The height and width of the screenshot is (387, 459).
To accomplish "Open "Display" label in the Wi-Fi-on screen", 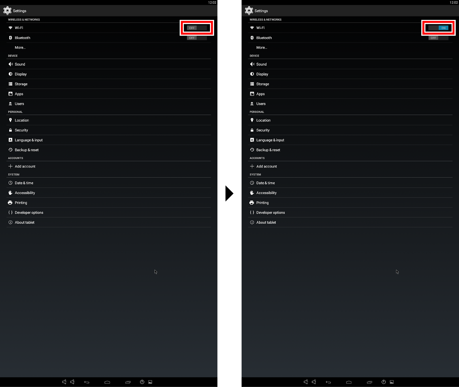I will pos(262,74).
